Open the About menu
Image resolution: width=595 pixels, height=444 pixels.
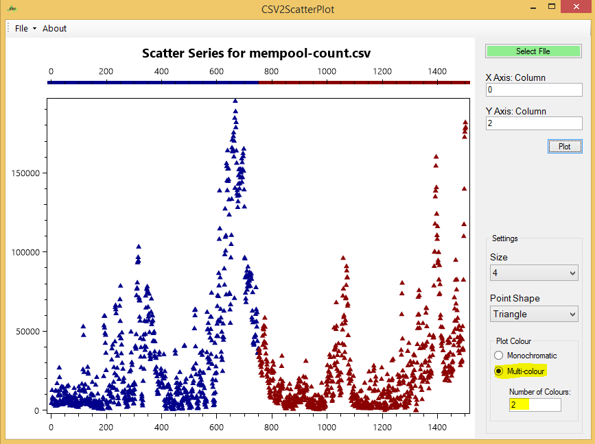pyautogui.click(x=54, y=28)
